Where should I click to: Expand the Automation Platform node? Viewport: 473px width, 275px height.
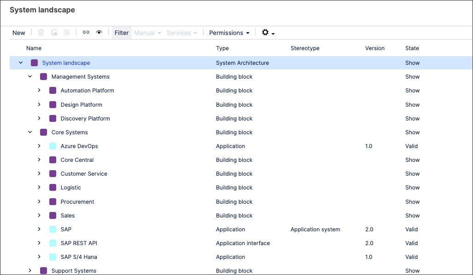39,90
